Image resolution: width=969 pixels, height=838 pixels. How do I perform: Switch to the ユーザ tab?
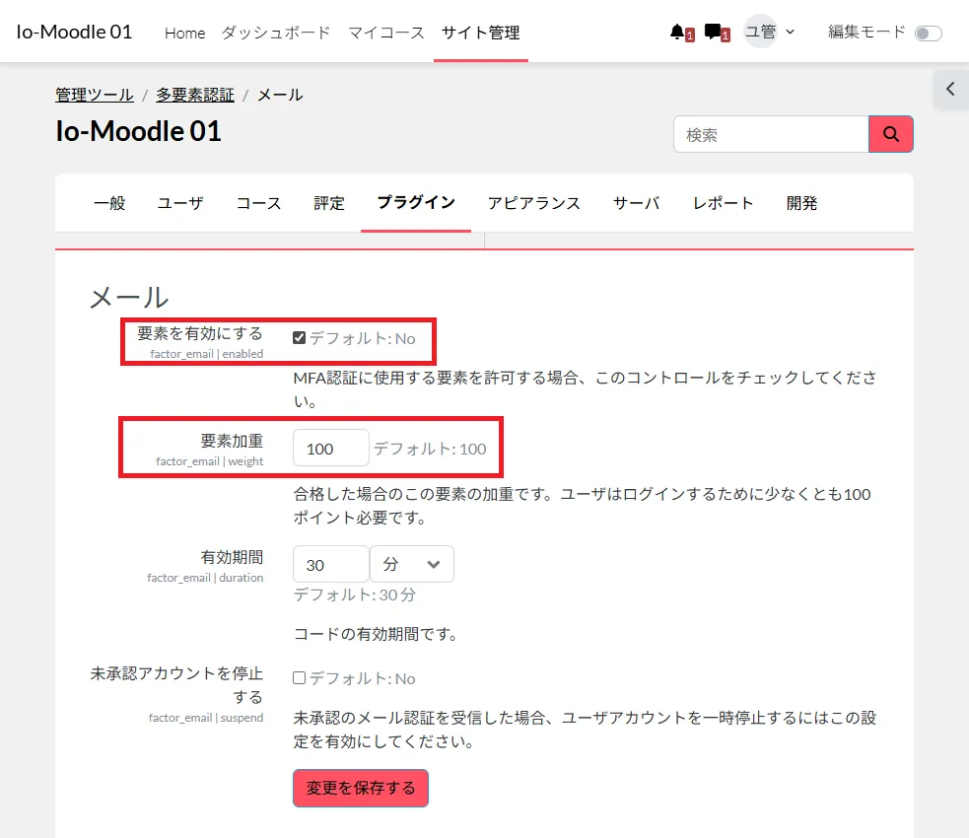click(x=180, y=203)
